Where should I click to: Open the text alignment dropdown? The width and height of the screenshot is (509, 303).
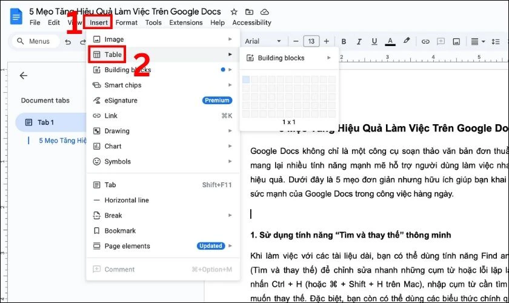pos(478,42)
